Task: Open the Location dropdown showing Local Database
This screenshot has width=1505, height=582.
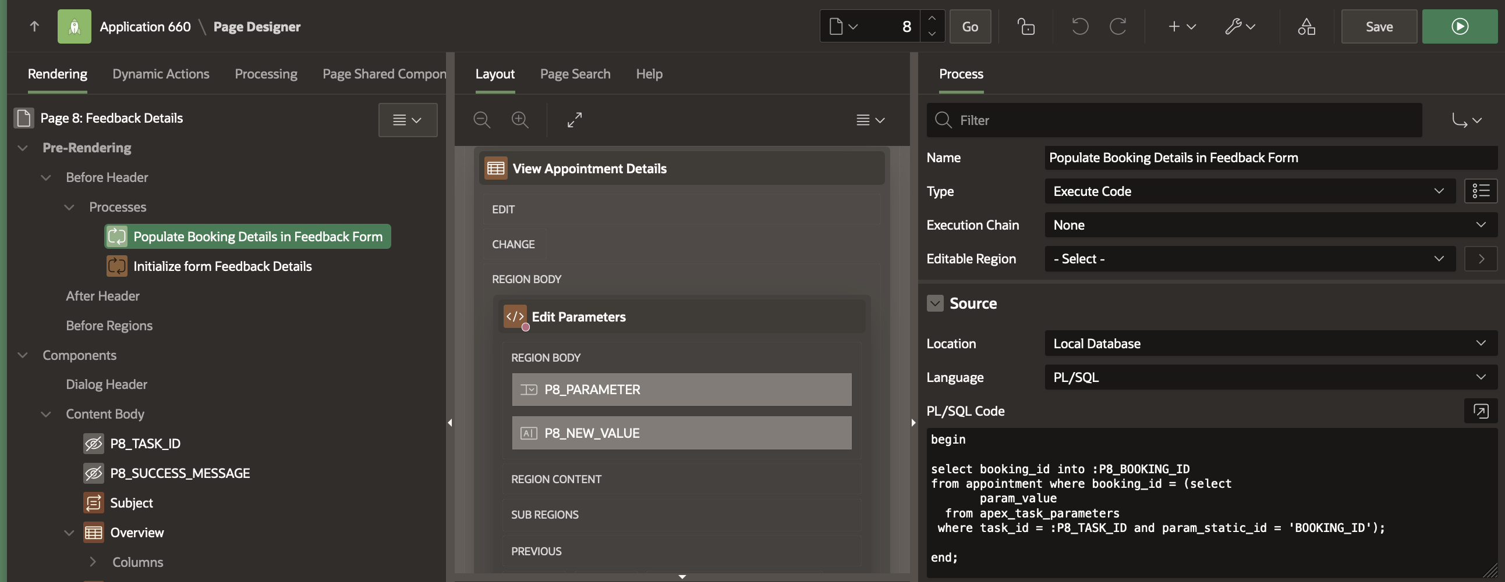Action: (1271, 344)
